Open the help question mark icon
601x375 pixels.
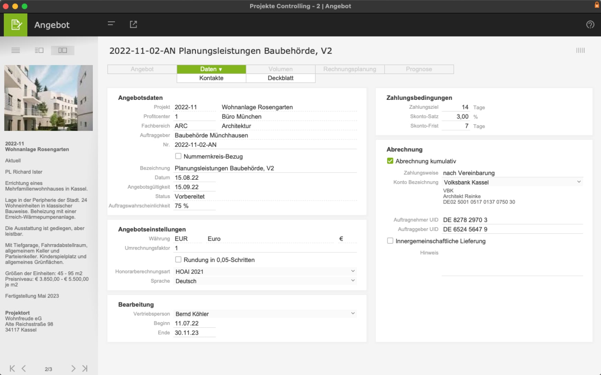click(590, 25)
